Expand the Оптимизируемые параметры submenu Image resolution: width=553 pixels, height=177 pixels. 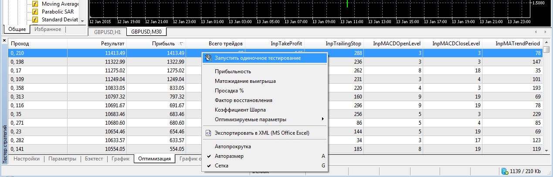click(x=251, y=119)
